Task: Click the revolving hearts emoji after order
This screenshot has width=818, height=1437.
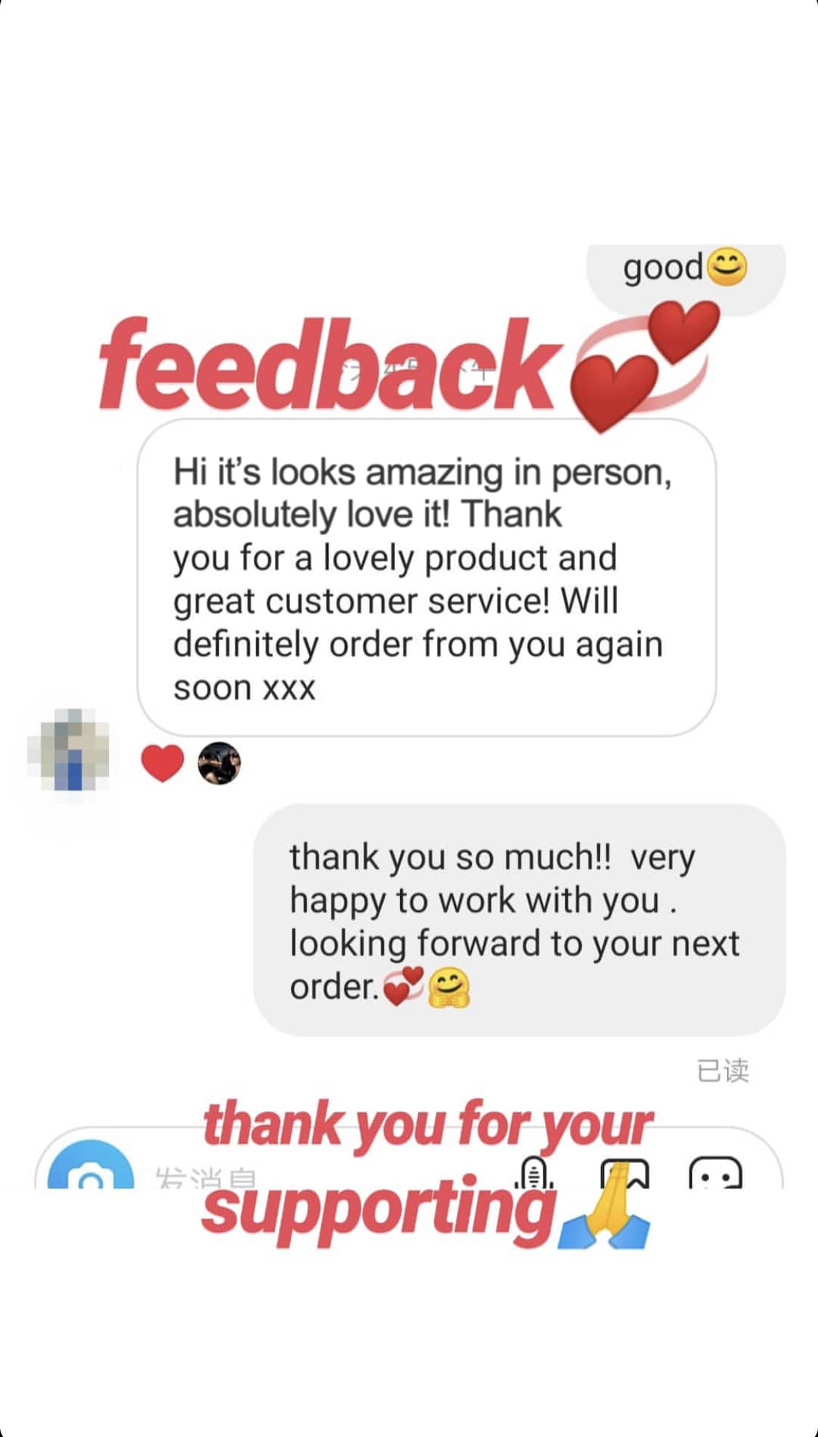Action: (x=403, y=987)
